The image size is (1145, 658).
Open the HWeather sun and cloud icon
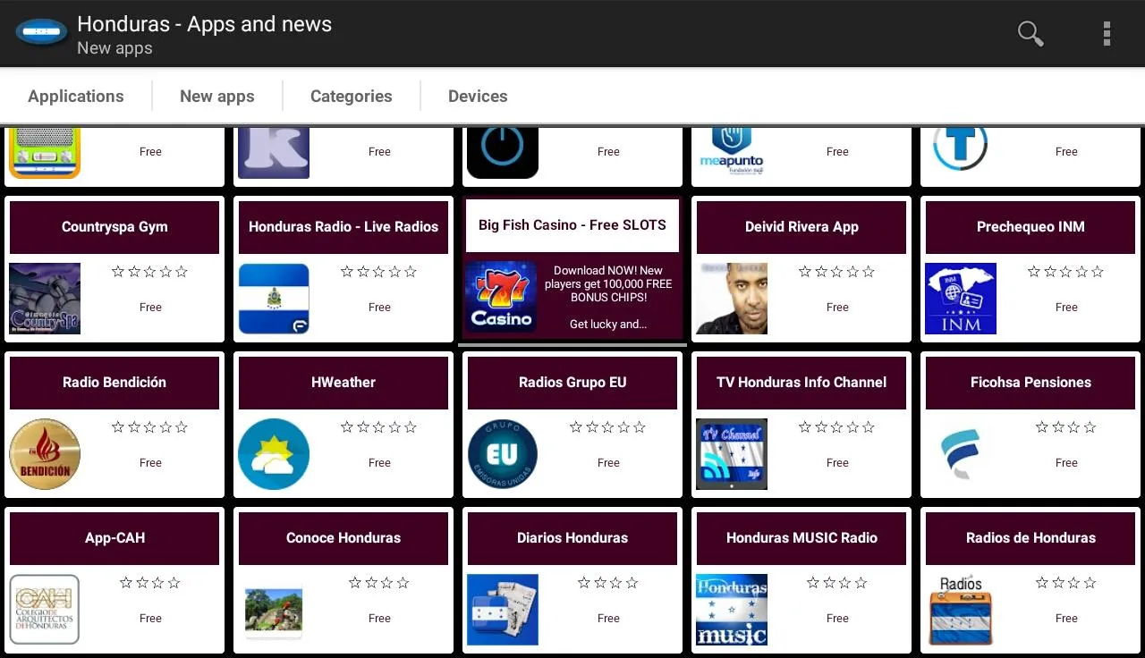click(274, 454)
